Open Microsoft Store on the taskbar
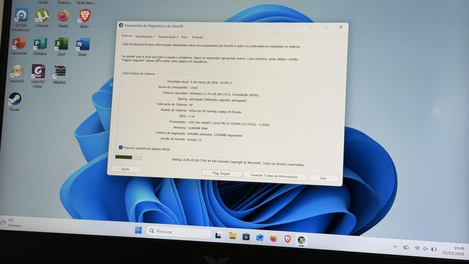469x264 pixels. (246, 237)
